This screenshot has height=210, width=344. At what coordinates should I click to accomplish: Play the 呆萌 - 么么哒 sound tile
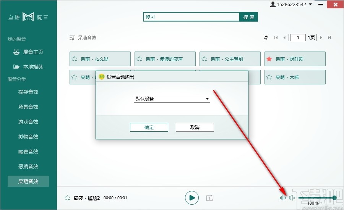click(100, 59)
